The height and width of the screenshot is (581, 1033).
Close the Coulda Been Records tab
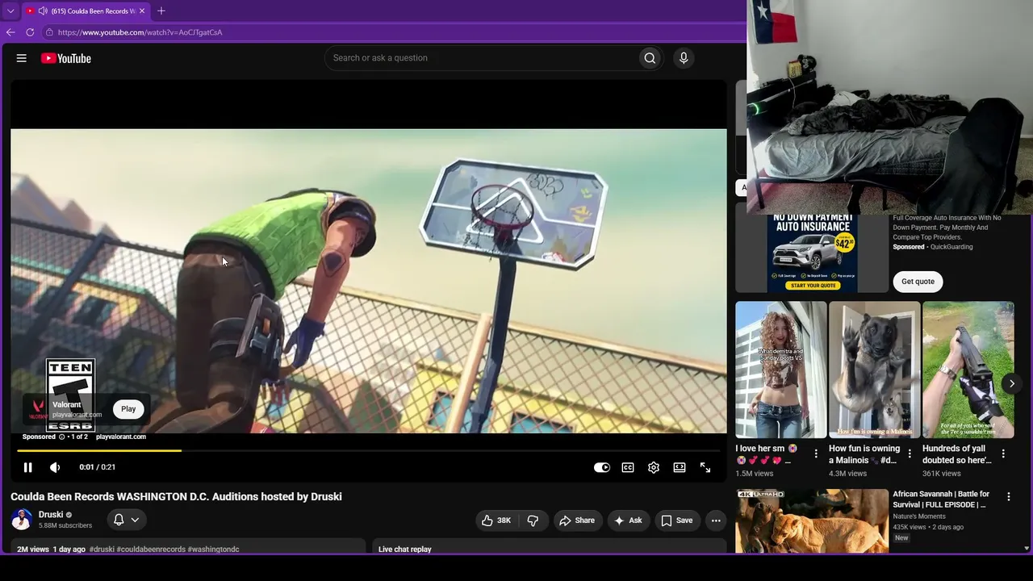pos(142,11)
